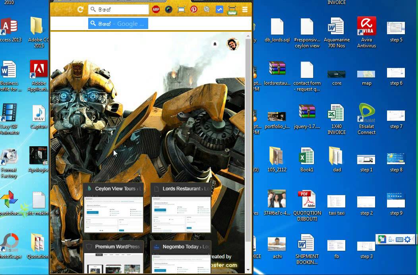Select the db_lords.sql file

277,30
